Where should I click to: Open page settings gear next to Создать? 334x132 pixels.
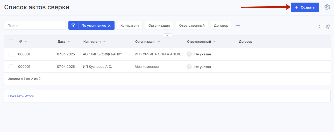click(x=327, y=7)
